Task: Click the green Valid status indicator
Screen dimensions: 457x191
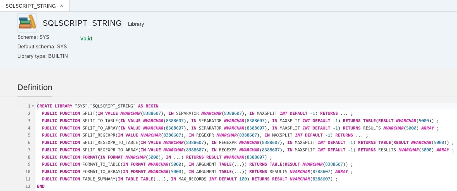Action: 86,39
